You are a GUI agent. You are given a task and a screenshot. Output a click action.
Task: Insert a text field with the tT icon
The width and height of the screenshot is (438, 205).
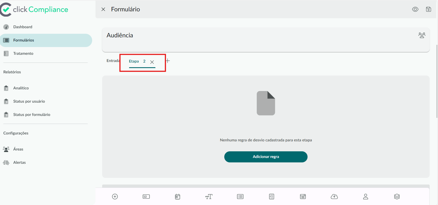209,197
